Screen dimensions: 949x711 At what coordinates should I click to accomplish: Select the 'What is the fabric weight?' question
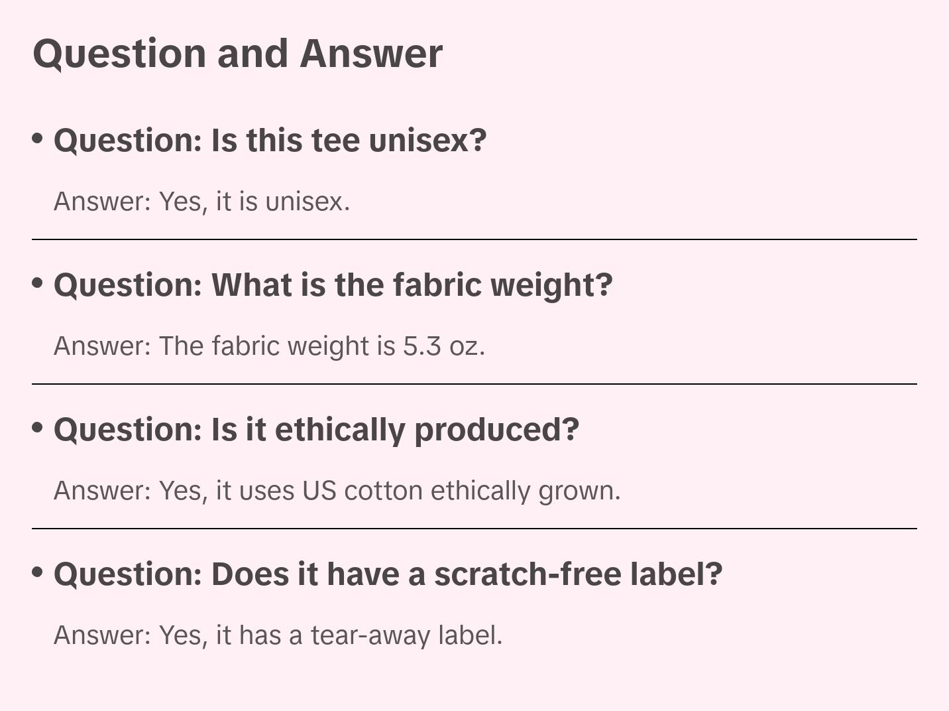tap(333, 285)
